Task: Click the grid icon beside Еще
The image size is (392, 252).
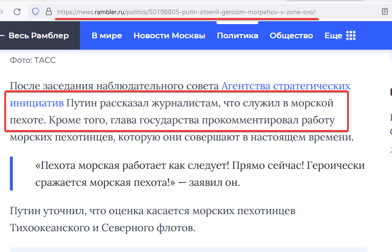Action: (x=351, y=35)
